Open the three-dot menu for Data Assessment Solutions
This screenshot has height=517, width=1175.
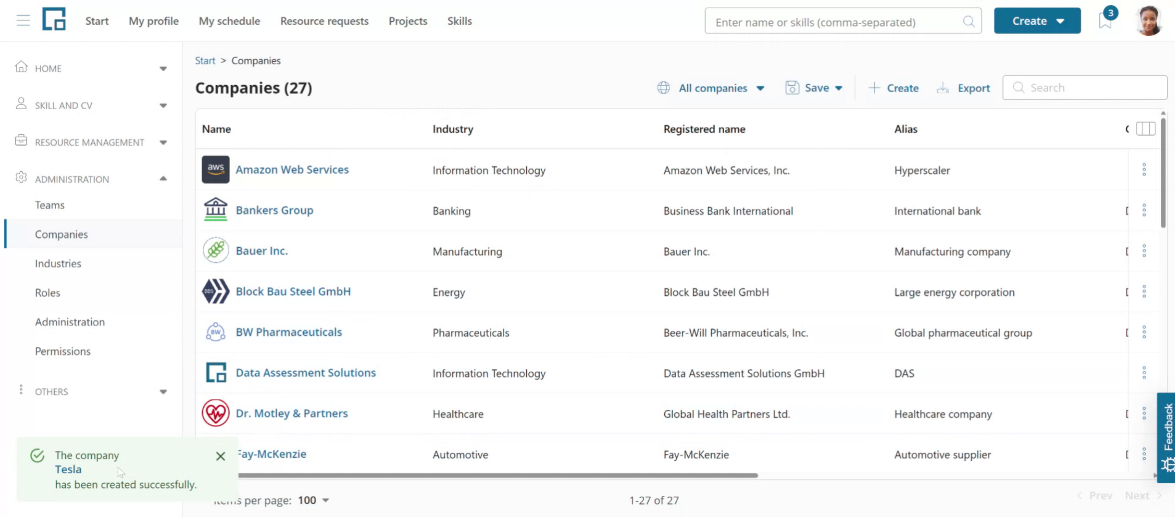[x=1144, y=372]
